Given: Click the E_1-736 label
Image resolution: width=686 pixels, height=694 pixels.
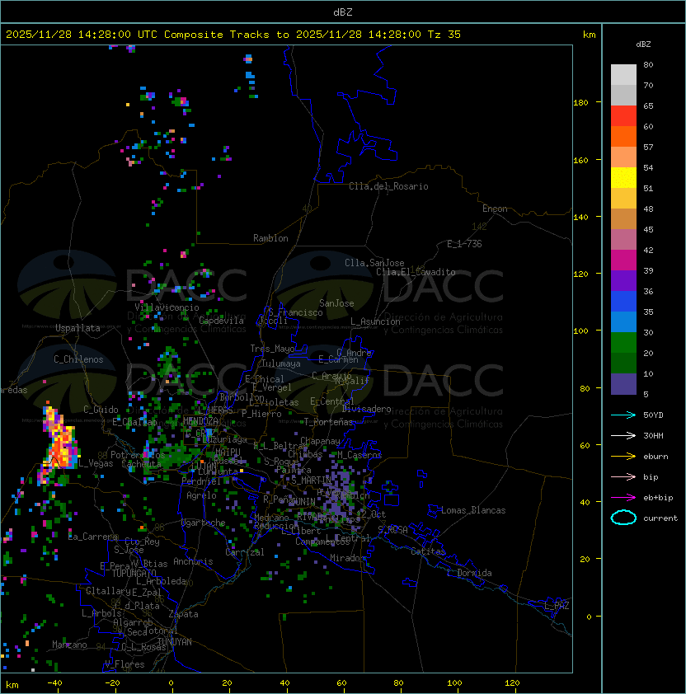Looking at the screenshot, I should click(464, 244).
